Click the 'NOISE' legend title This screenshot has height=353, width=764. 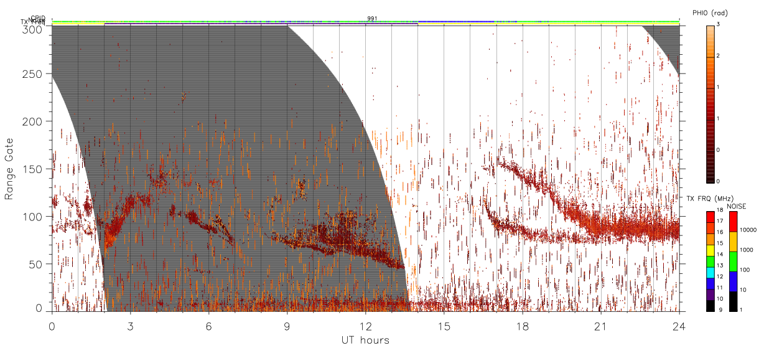click(x=737, y=206)
